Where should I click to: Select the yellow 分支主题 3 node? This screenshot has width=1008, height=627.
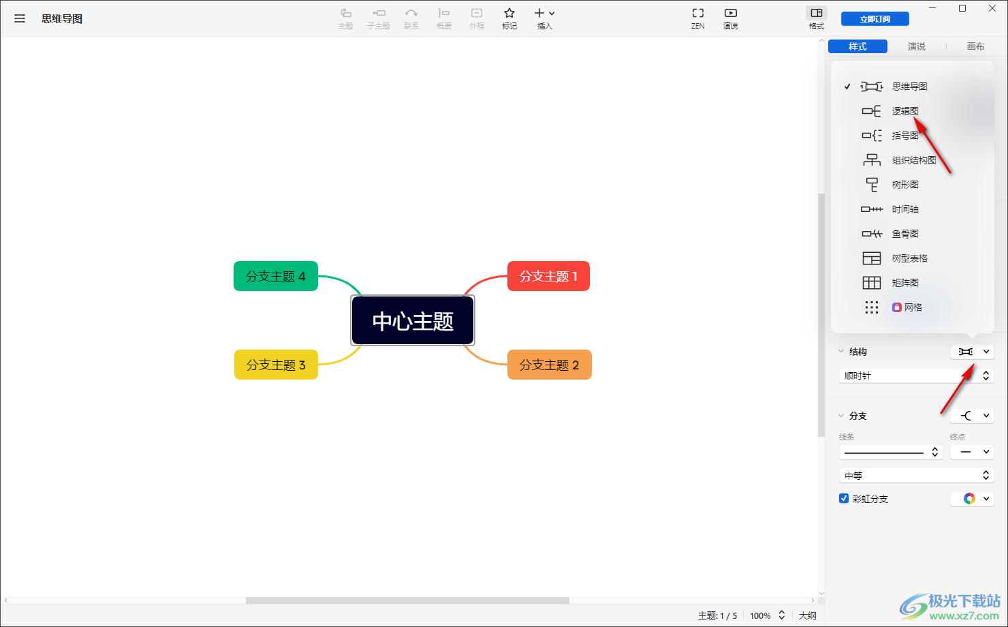pos(276,365)
